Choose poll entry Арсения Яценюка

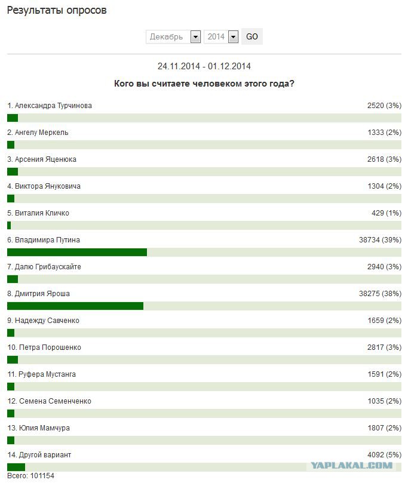coord(42,159)
